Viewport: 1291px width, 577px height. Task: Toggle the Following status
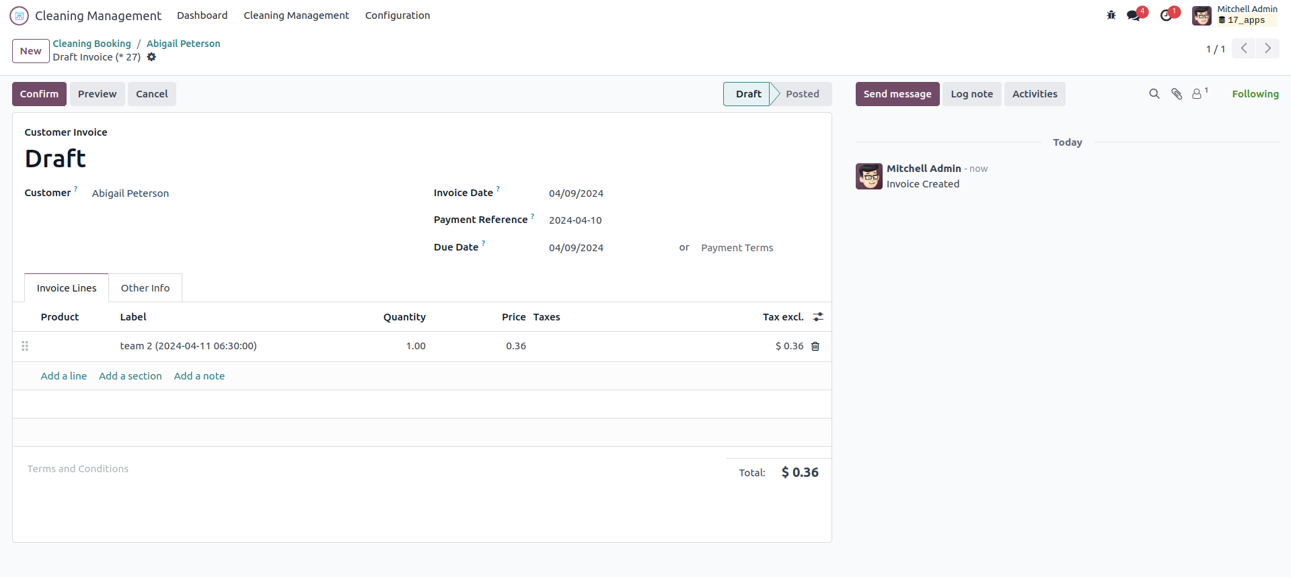[x=1255, y=94]
